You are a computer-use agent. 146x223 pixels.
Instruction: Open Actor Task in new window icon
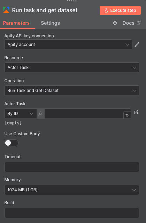(136, 112)
